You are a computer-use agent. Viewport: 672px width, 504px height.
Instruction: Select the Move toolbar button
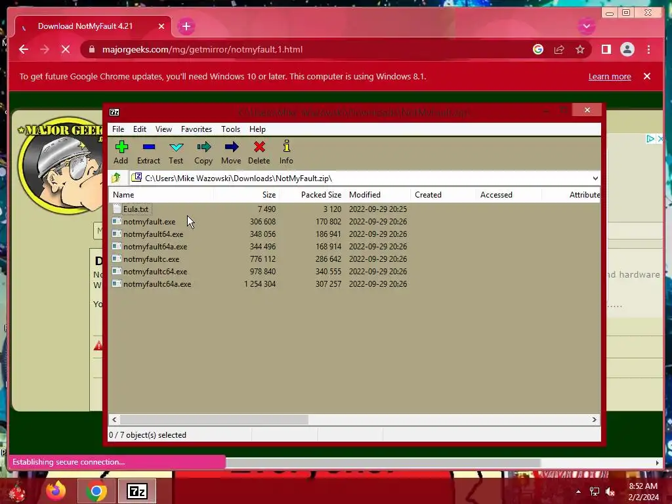coord(231,152)
